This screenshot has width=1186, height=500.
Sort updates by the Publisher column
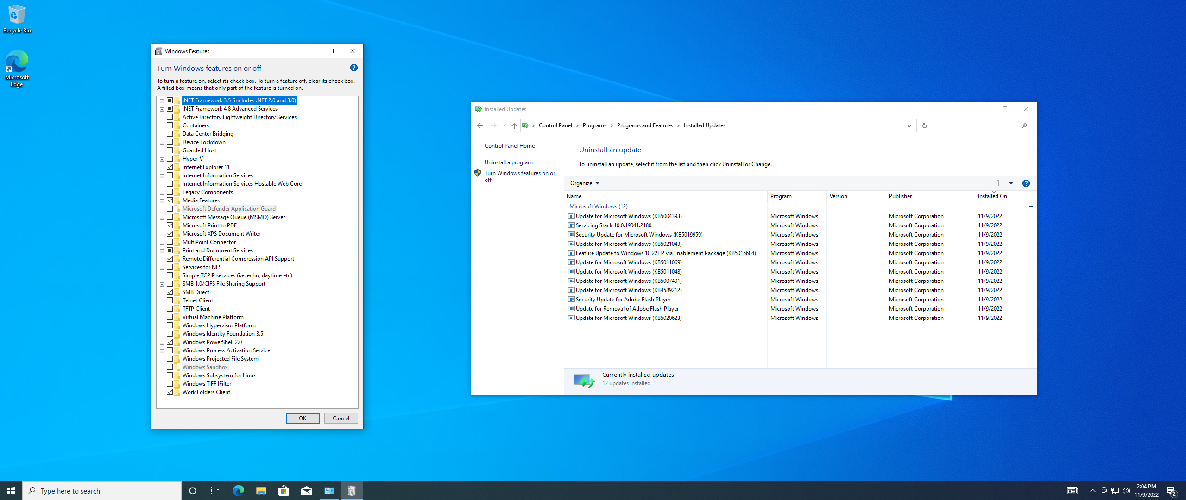pos(930,196)
